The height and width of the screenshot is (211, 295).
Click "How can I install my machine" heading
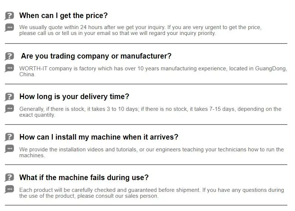[98, 137]
